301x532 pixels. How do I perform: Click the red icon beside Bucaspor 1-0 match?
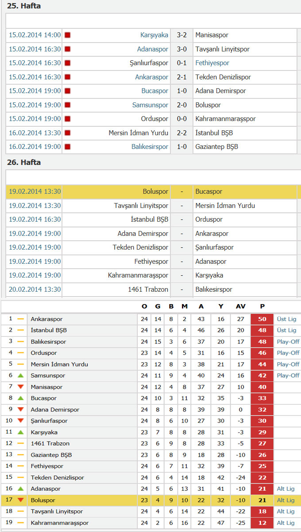tap(68, 91)
